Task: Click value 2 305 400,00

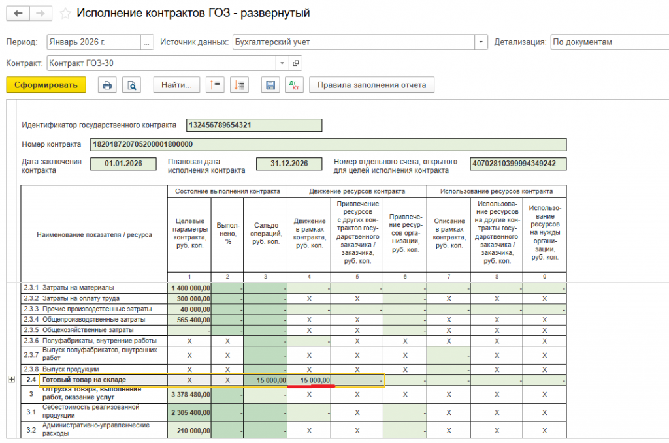Action: (x=190, y=412)
